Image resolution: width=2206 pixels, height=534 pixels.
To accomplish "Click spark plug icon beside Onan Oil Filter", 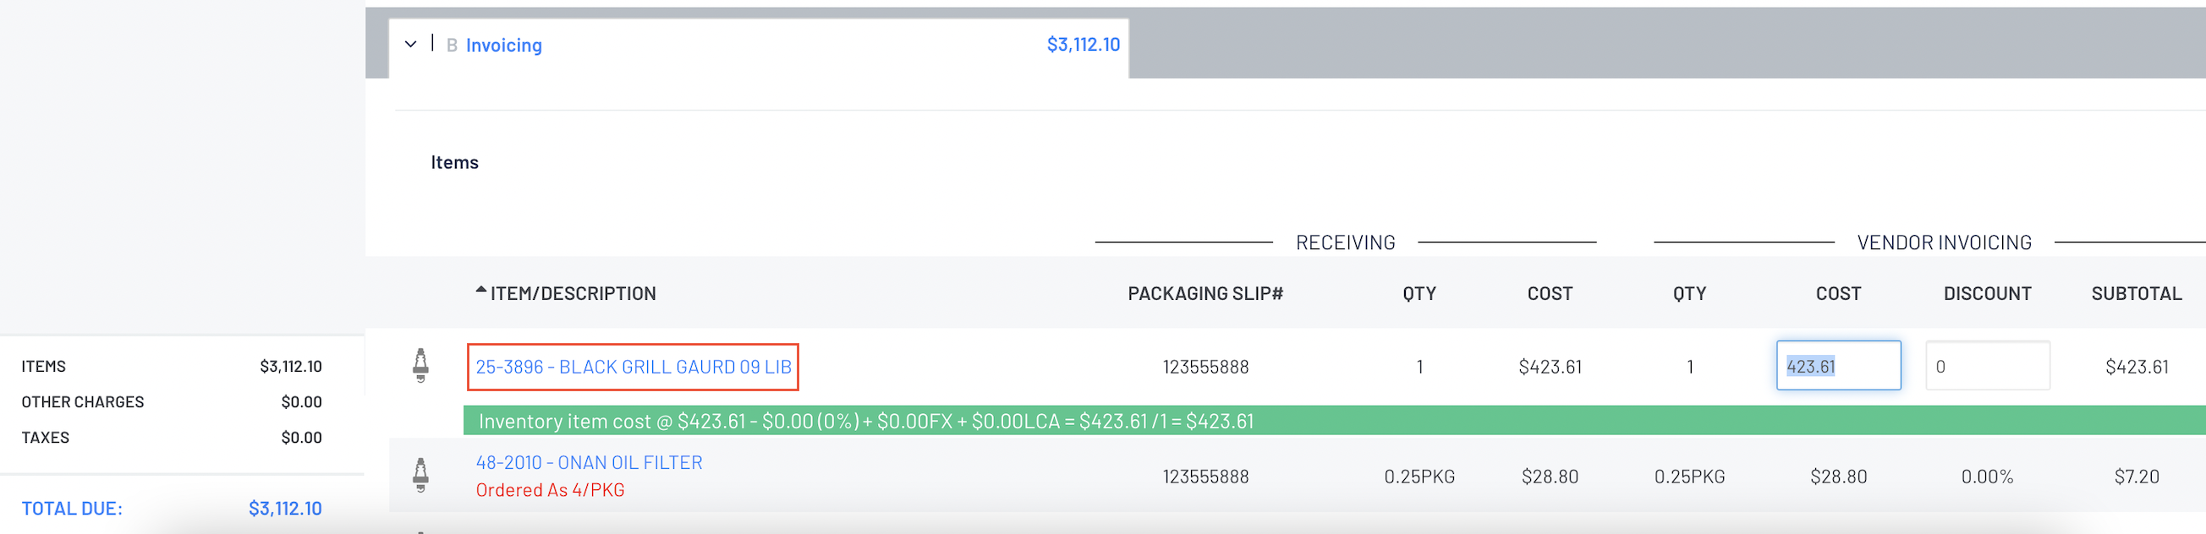I will pos(420,475).
